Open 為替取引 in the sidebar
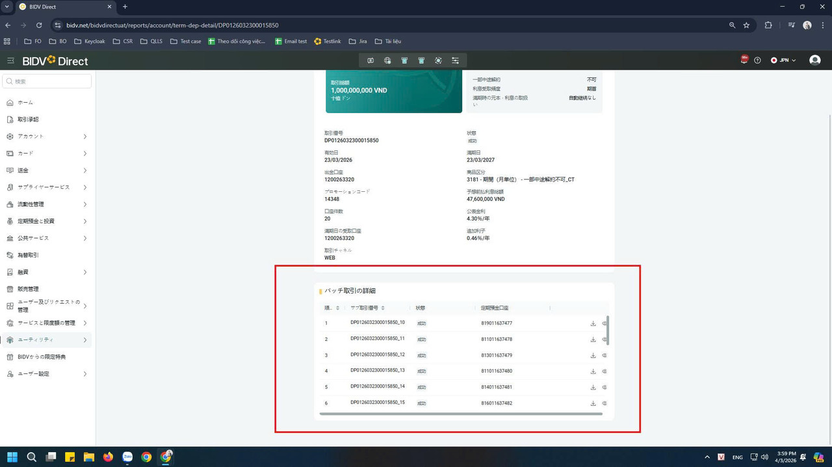 click(x=47, y=255)
